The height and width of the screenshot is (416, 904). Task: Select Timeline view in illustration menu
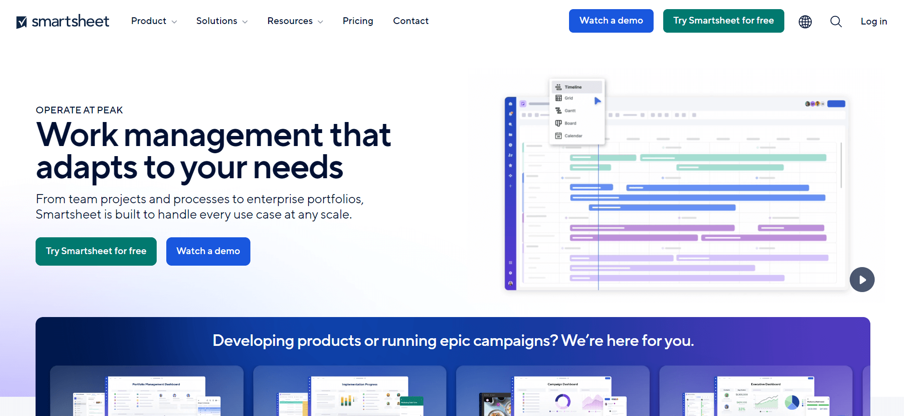tap(577, 87)
